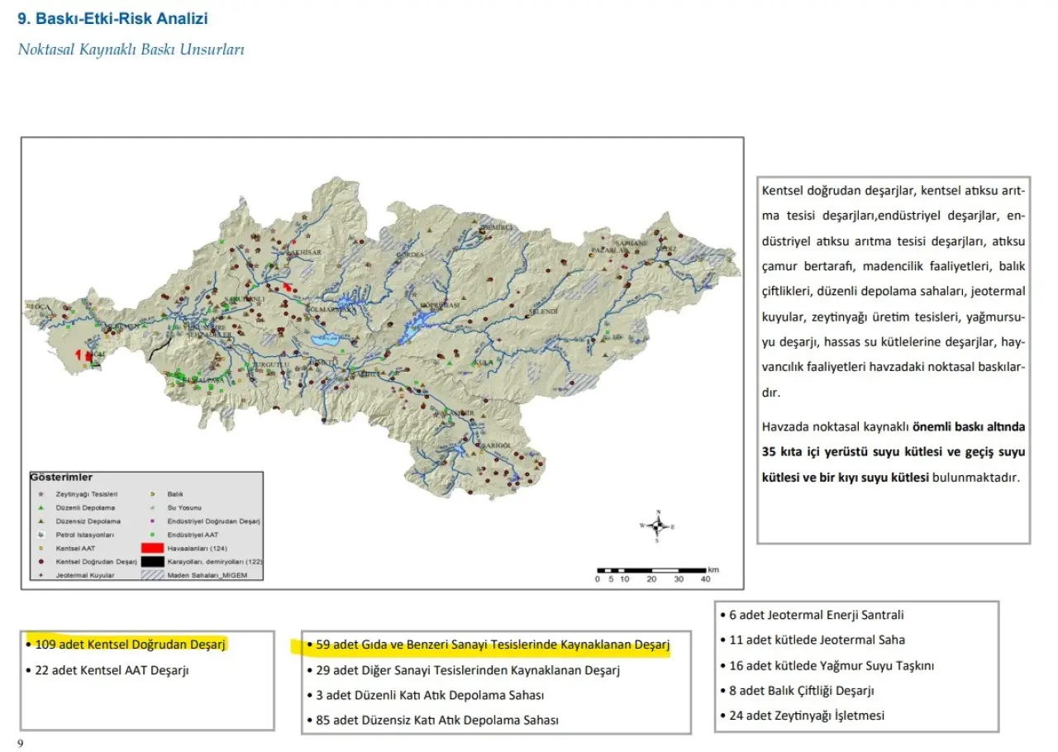
Task: Click the Jeotermal Kuyular legend symbol
Action: 41,574
